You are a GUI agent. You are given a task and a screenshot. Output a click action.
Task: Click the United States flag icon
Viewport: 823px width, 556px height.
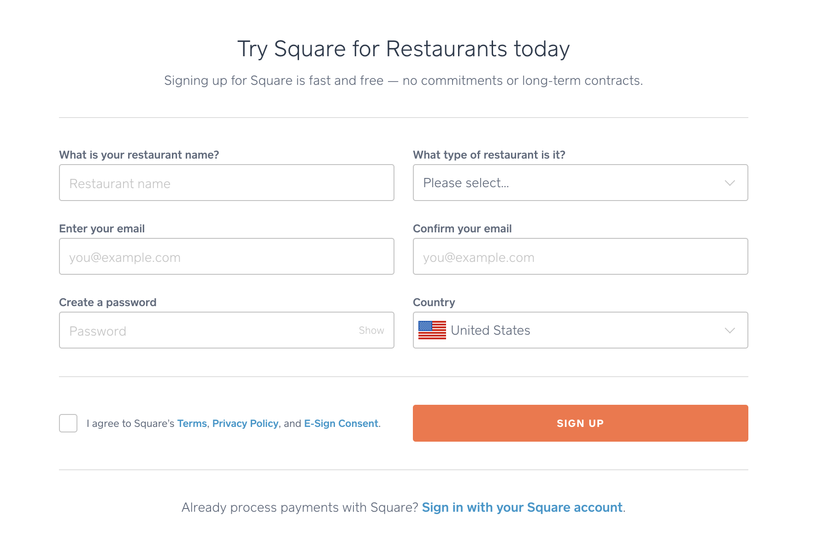pos(432,330)
